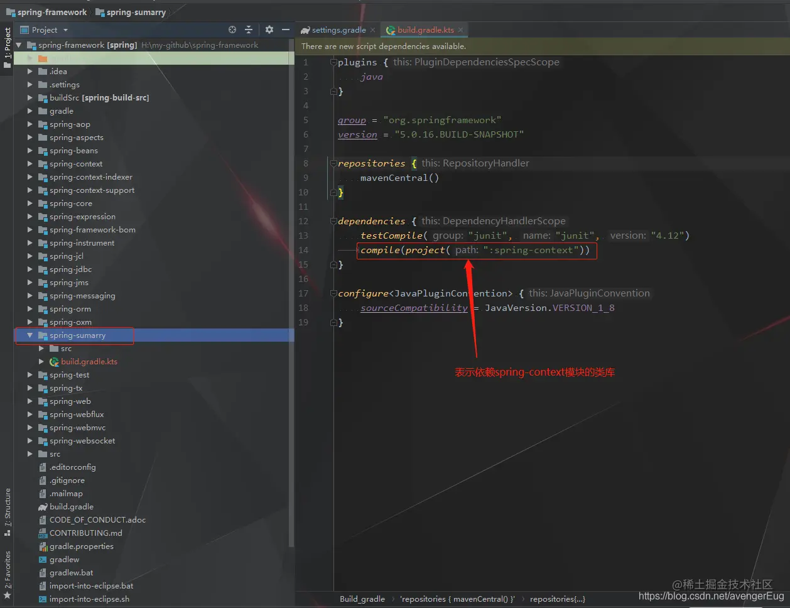Collapse the spring-framework root node
The height and width of the screenshot is (608, 790).
(19, 45)
